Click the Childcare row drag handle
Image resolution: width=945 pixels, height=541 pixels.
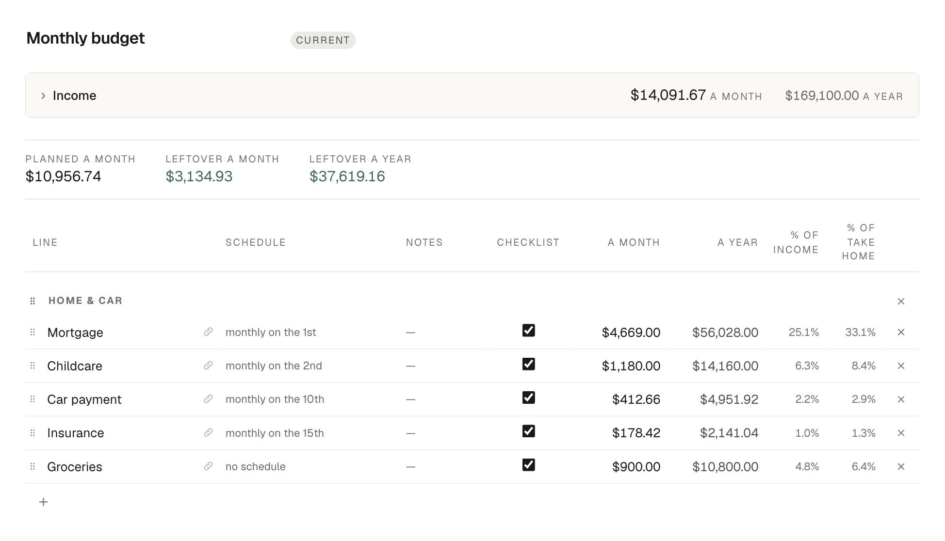tap(33, 366)
